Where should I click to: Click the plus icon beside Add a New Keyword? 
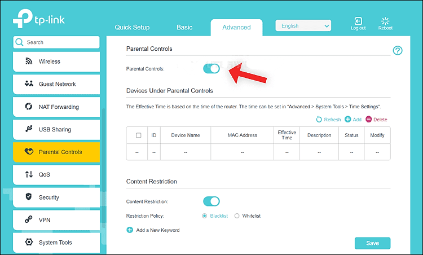pyautogui.click(x=130, y=230)
